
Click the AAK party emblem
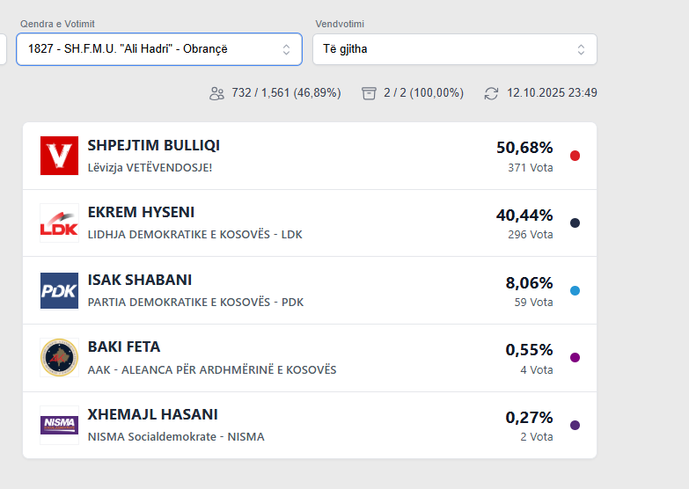59,358
